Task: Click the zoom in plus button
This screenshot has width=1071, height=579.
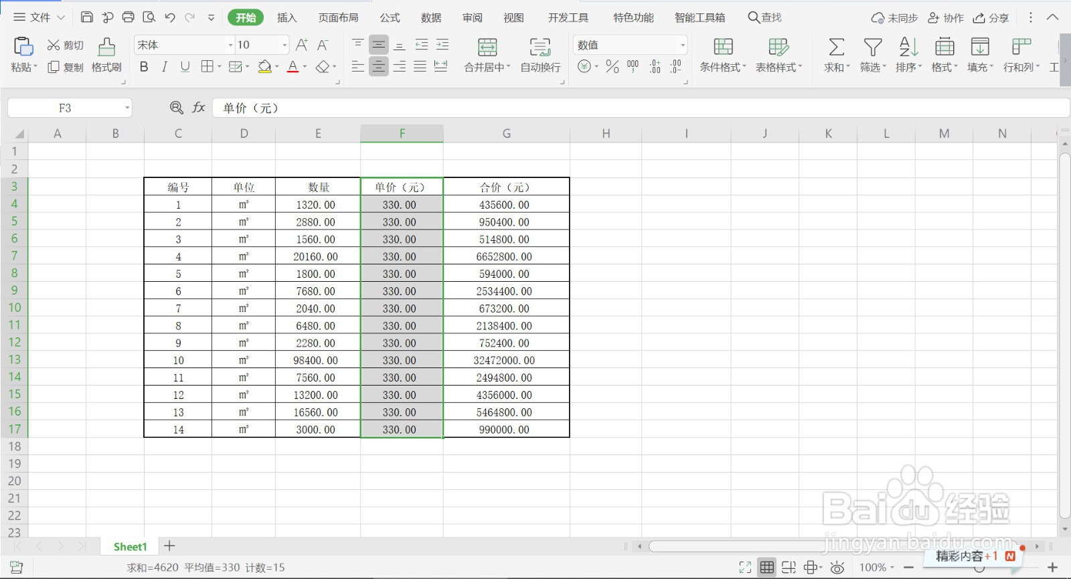Action: point(1052,568)
